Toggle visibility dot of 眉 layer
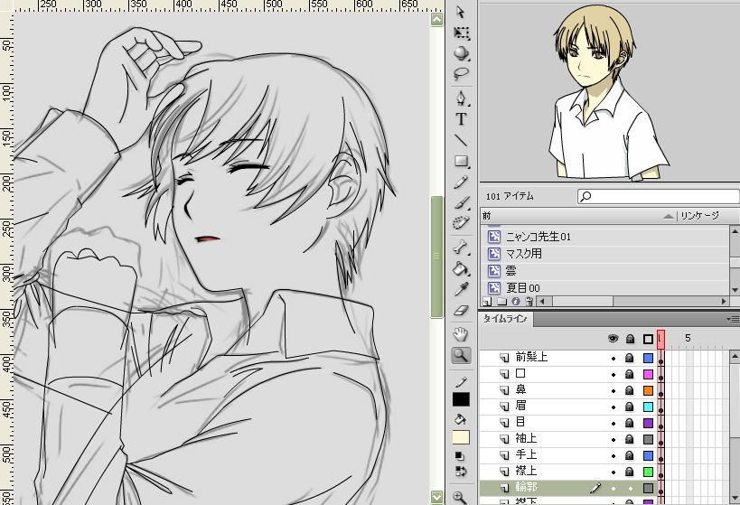The image size is (740, 505). click(614, 407)
